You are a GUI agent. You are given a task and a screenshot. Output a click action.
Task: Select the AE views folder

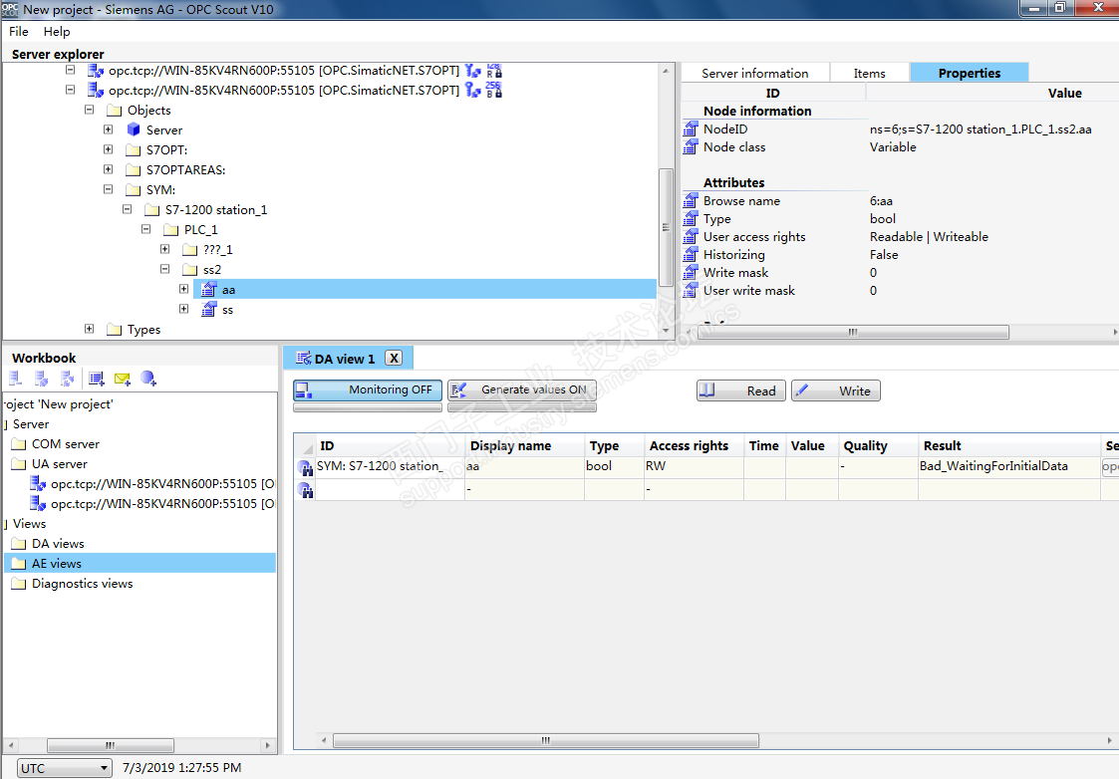[57, 564]
